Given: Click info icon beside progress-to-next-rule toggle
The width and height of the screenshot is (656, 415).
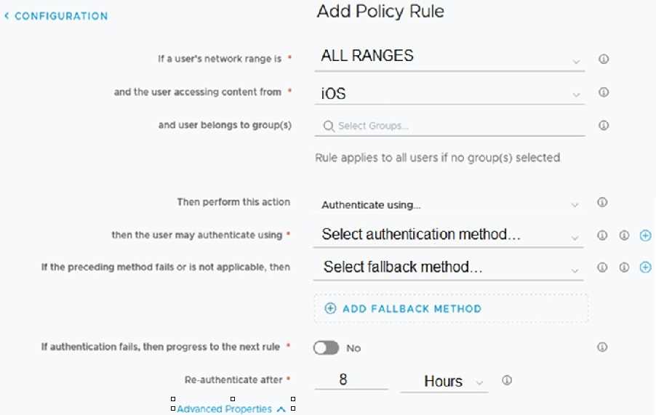Looking at the screenshot, I should (x=601, y=347).
